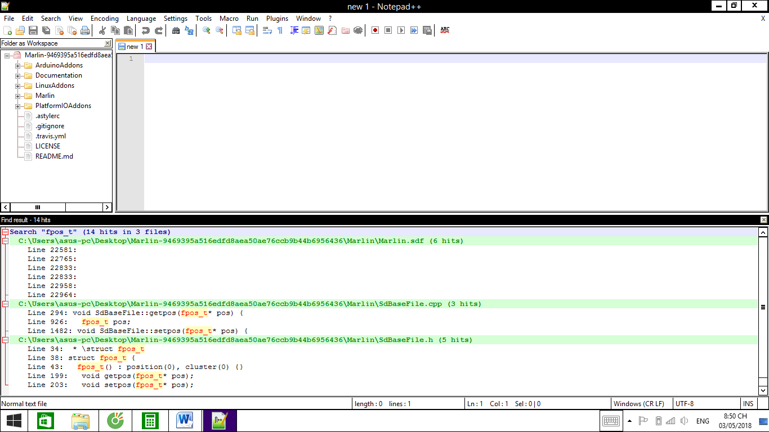Start macro recording with the red dot icon
Viewport: 769px width, 432px height.
pos(375,30)
